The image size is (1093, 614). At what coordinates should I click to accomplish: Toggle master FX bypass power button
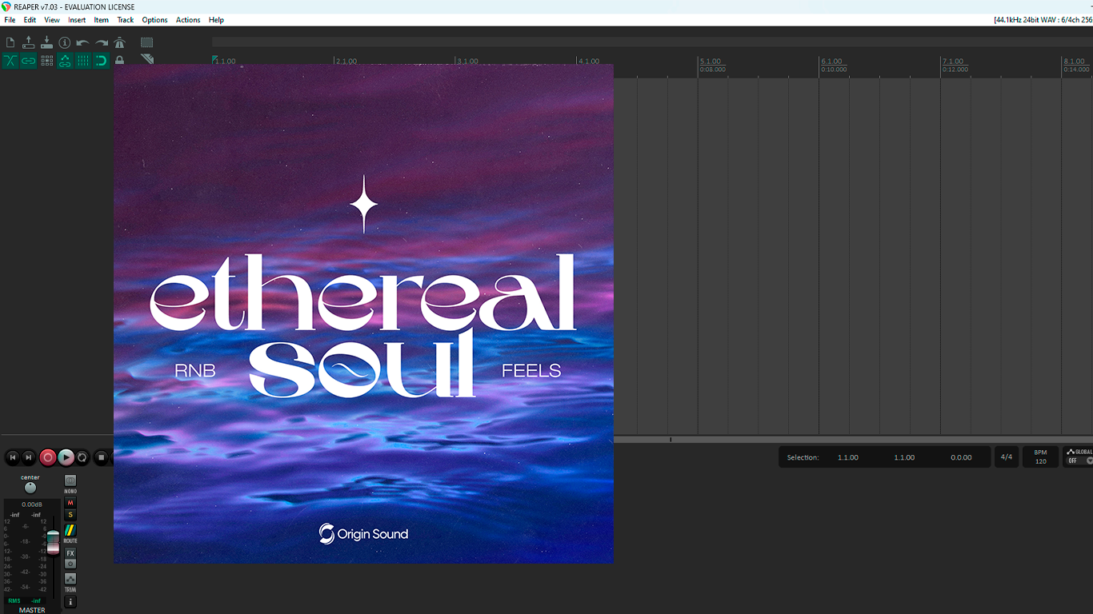(x=70, y=564)
